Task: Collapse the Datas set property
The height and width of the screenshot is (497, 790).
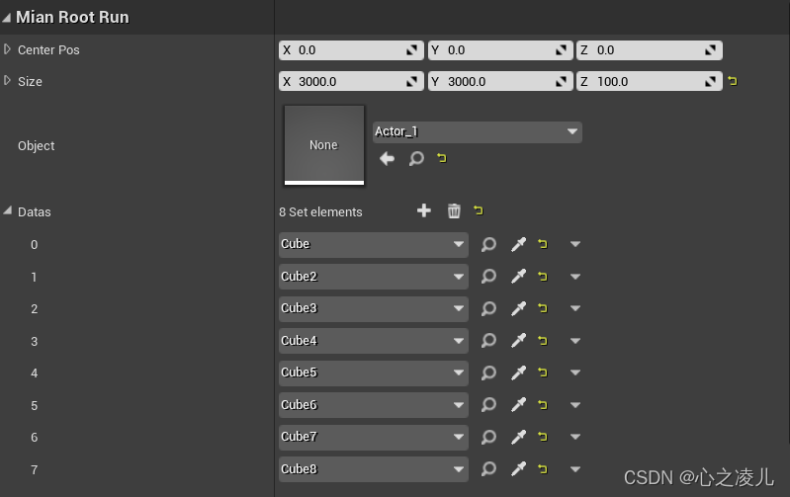Action: [7, 211]
